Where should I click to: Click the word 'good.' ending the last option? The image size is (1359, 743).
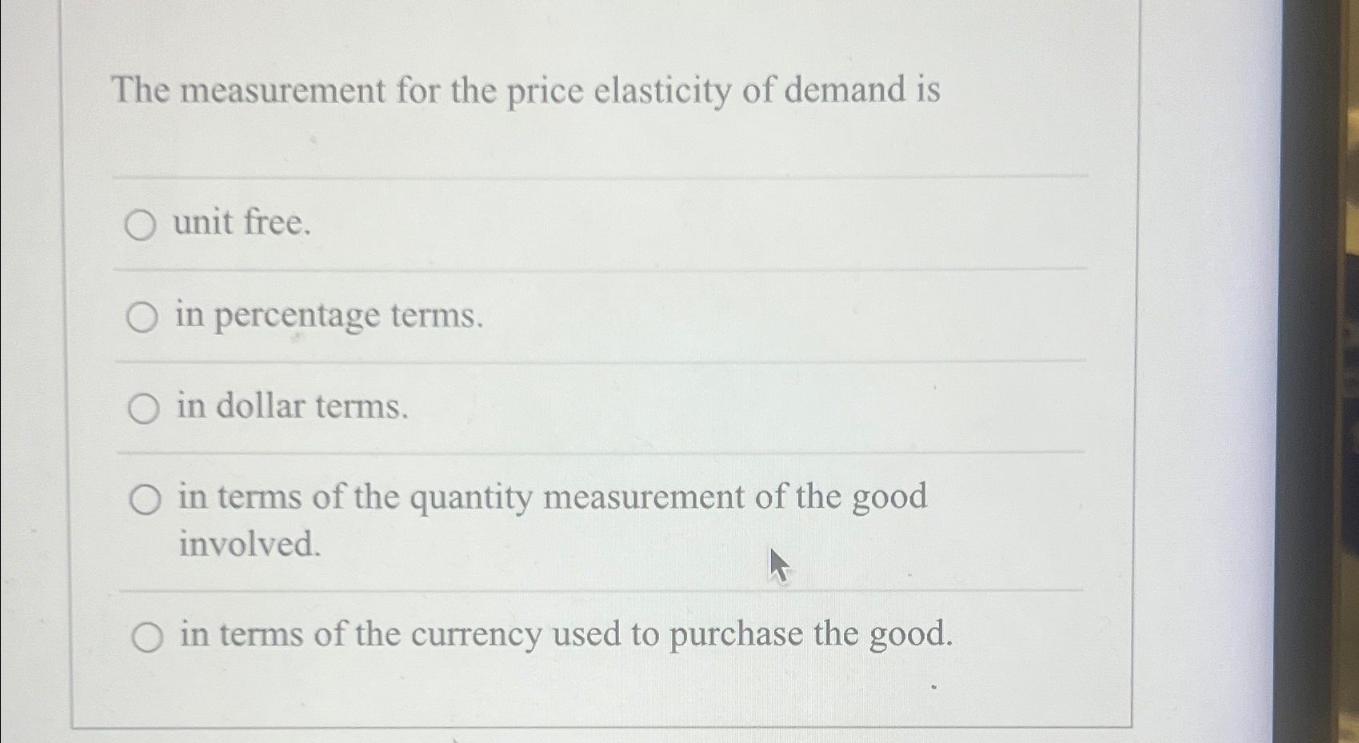pyautogui.click(x=913, y=634)
